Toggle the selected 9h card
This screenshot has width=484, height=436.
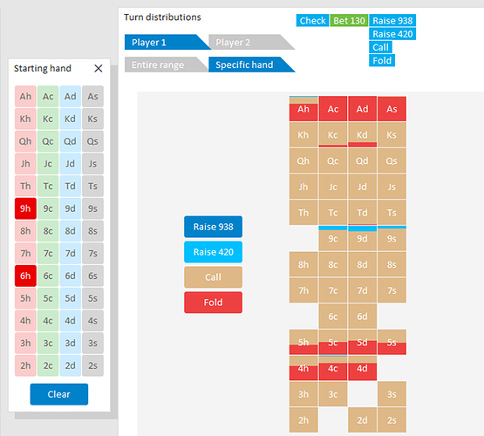(25, 208)
